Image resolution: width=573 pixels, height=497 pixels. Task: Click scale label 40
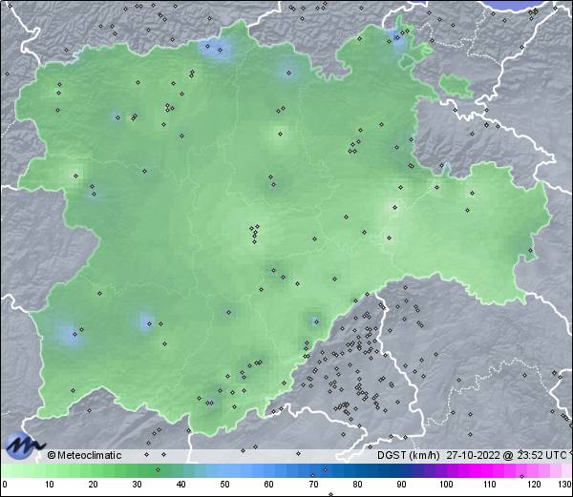click(180, 485)
